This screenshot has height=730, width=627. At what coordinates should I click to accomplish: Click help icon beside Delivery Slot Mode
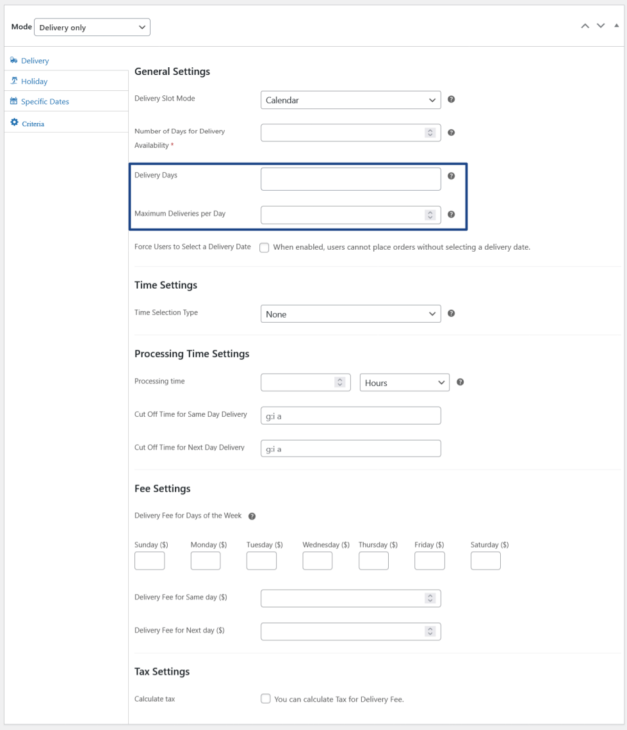[452, 100]
